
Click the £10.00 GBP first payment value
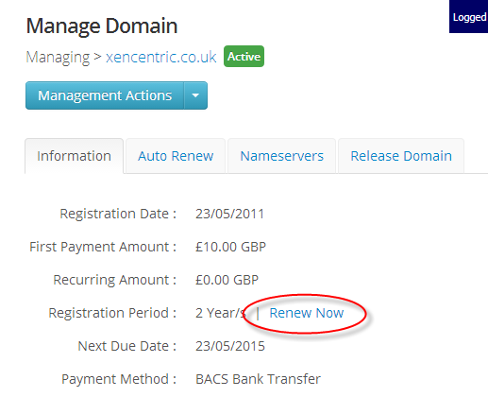coord(230,247)
